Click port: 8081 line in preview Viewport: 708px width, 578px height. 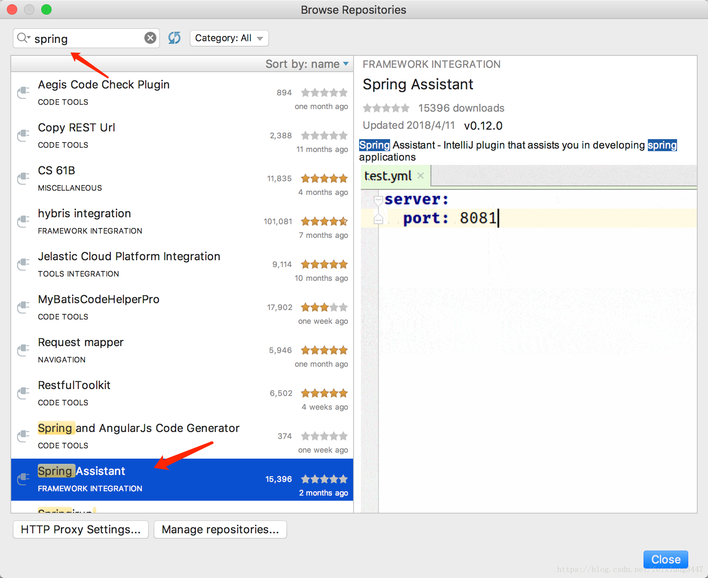pyautogui.click(x=529, y=218)
